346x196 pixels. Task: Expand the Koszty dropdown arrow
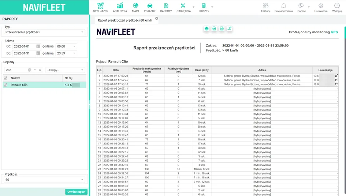click(212, 7)
